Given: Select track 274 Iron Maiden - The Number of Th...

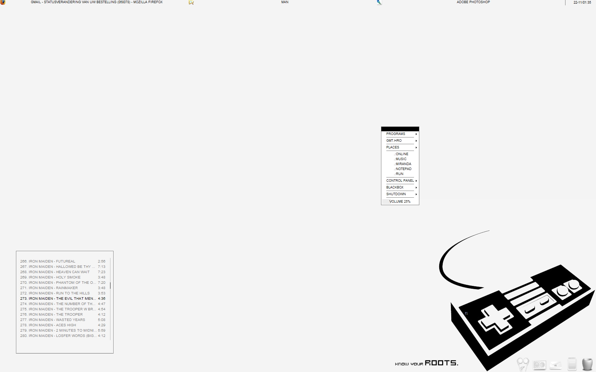Looking at the screenshot, I should click(x=63, y=304).
